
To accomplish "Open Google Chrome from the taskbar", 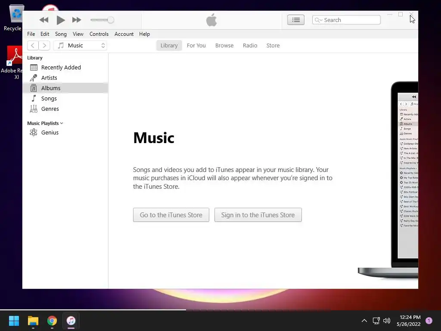I will click(52, 321).
